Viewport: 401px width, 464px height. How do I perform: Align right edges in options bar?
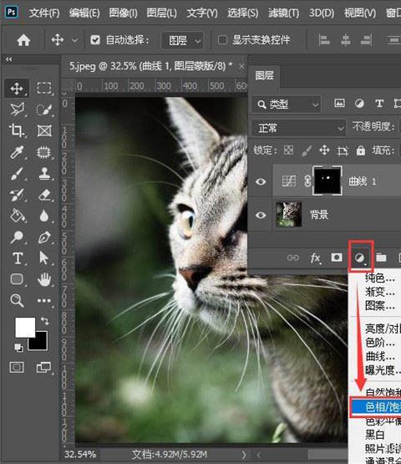click(x=366, y=40)
